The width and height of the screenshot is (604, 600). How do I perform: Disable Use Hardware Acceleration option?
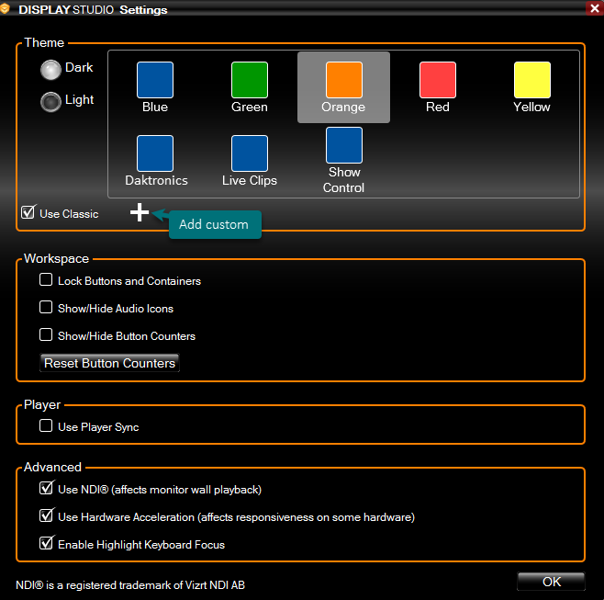(46, 516)
